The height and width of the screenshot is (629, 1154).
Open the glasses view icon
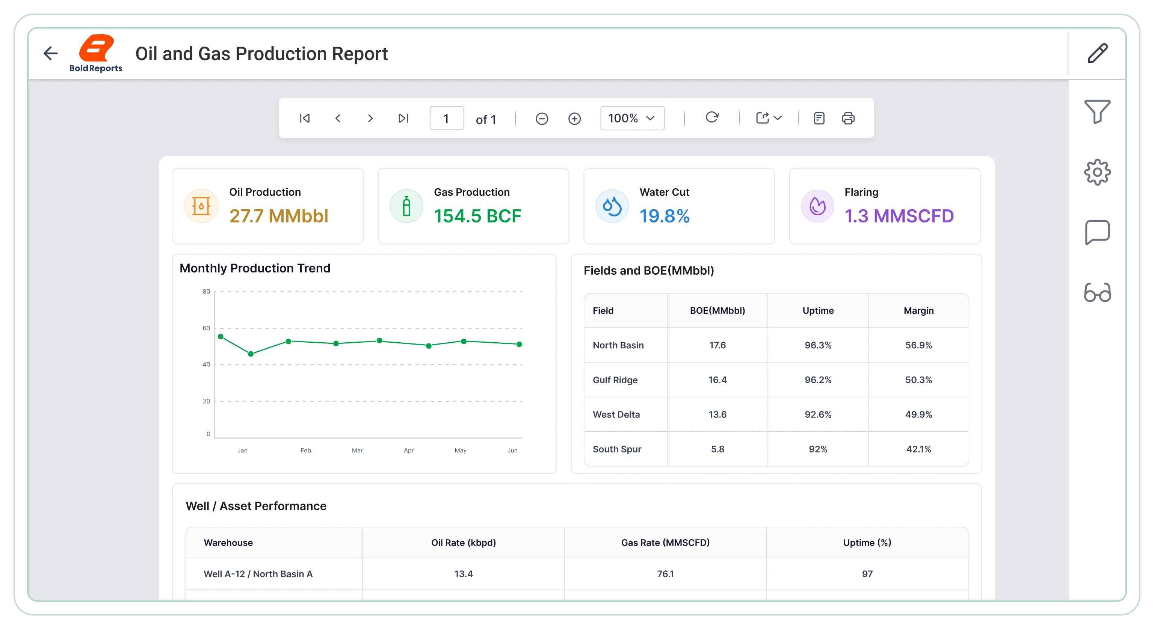coord(1097,293)
